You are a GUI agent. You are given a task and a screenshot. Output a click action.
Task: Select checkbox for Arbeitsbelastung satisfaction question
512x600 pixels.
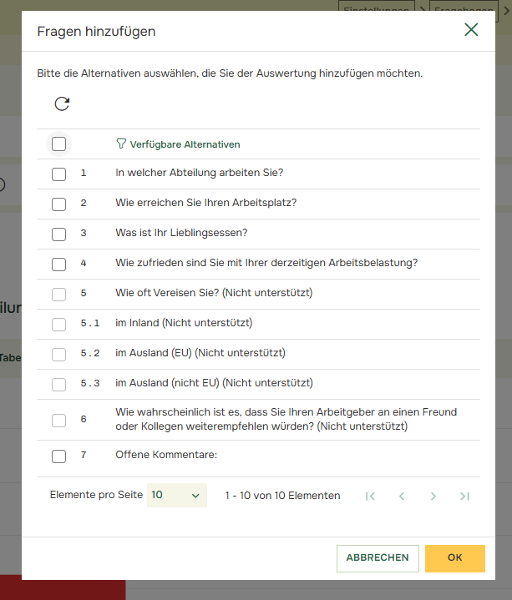59,264
